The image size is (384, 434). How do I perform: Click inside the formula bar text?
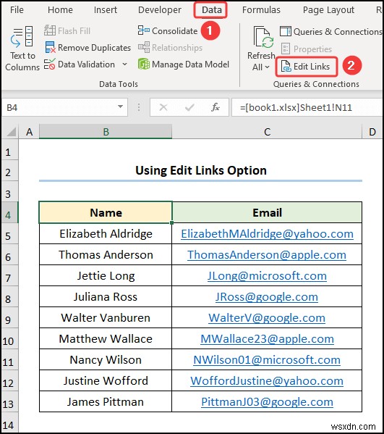[296, 107]
